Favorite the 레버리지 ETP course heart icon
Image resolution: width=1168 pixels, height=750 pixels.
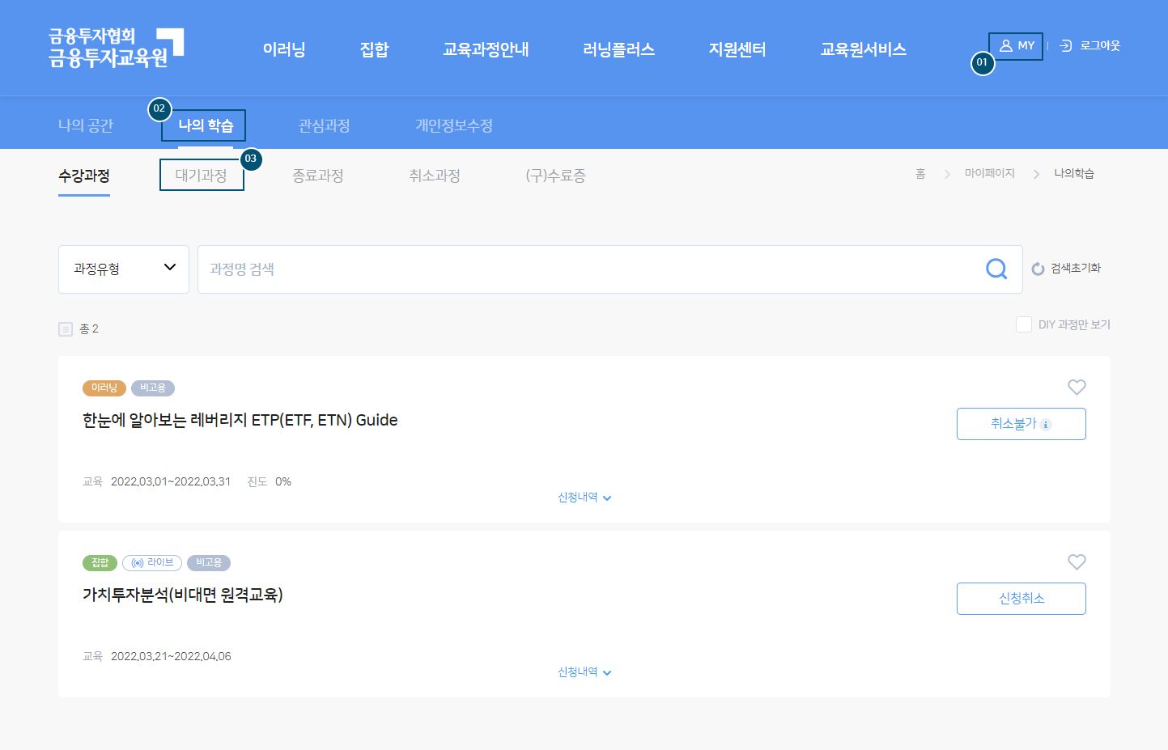[x=1076, y=388]
